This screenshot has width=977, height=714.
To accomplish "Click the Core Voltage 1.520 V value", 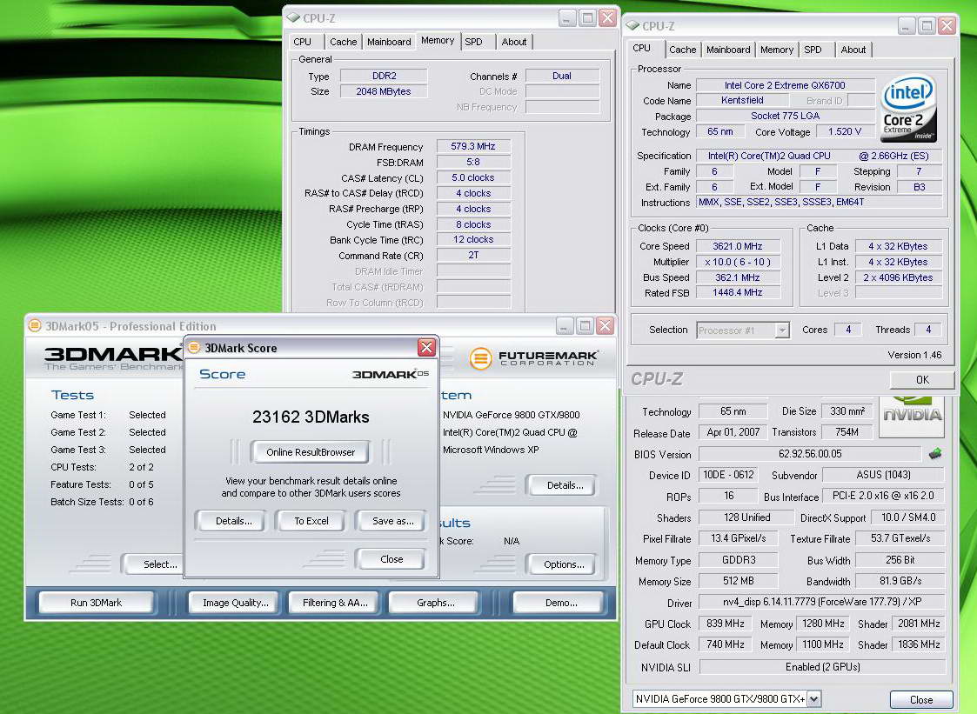I will click(844, 131).
